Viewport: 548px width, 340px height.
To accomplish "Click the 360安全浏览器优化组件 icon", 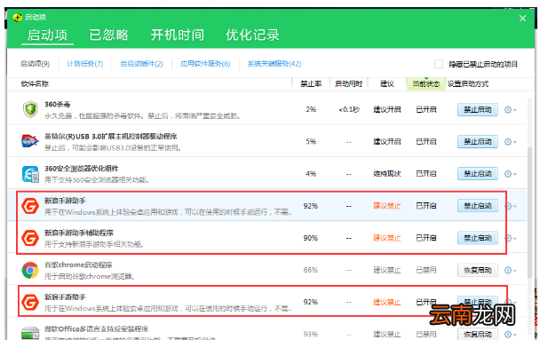I will coord(30,174).
